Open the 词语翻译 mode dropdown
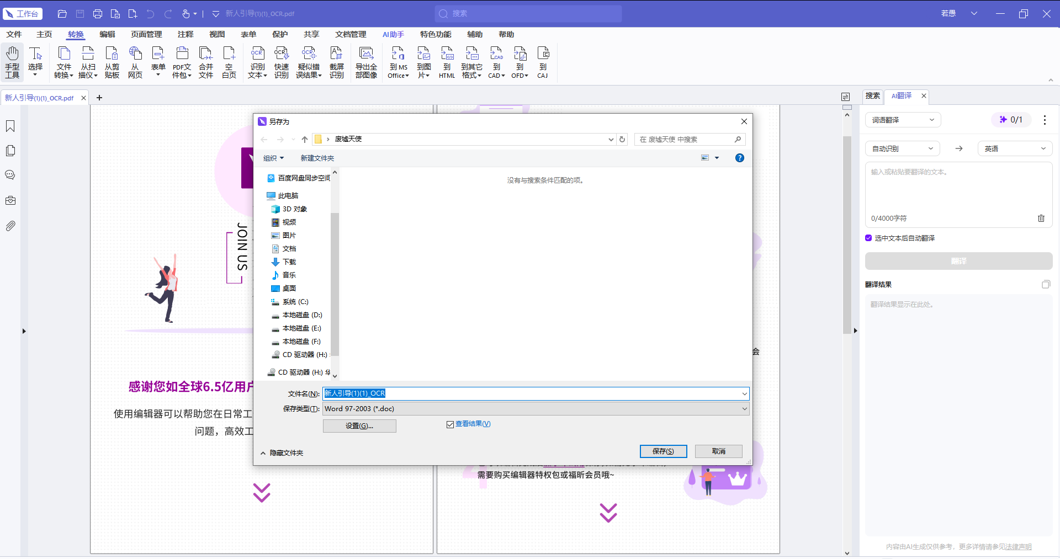1060x559 pixels. (903, 120)
